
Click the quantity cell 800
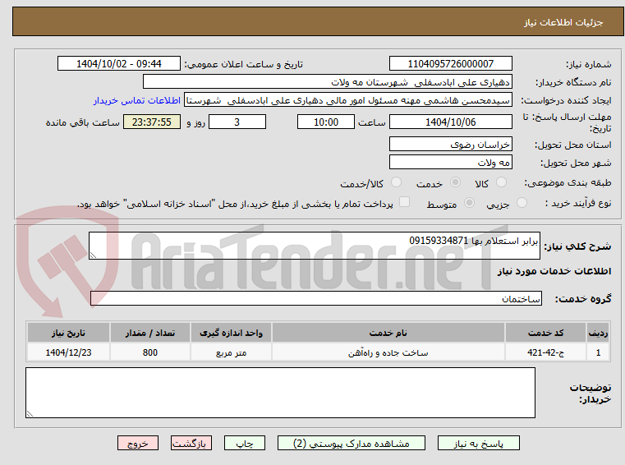[150, 352]
